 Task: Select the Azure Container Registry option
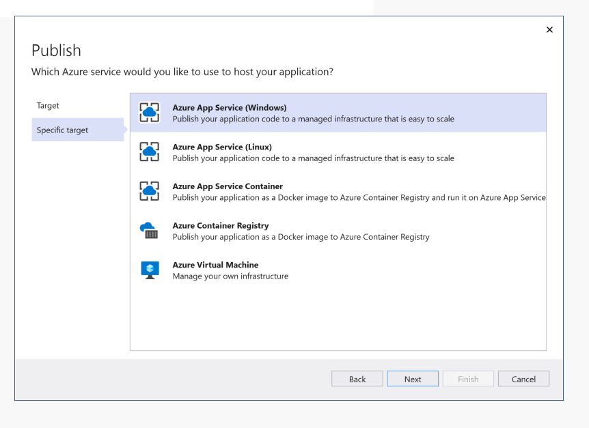click(307, 230)
